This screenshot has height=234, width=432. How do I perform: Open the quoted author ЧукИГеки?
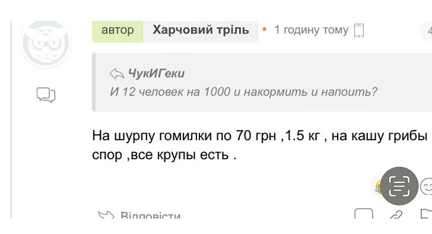point(156,74)
